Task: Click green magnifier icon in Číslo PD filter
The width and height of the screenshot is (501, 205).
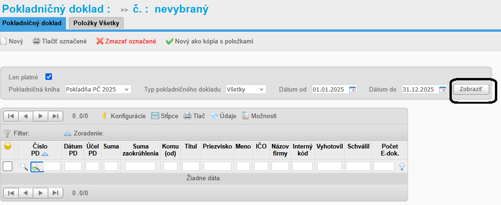Action: pos(36,167)
